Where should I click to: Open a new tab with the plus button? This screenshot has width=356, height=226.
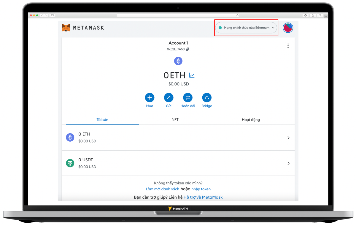pos(326,16)
